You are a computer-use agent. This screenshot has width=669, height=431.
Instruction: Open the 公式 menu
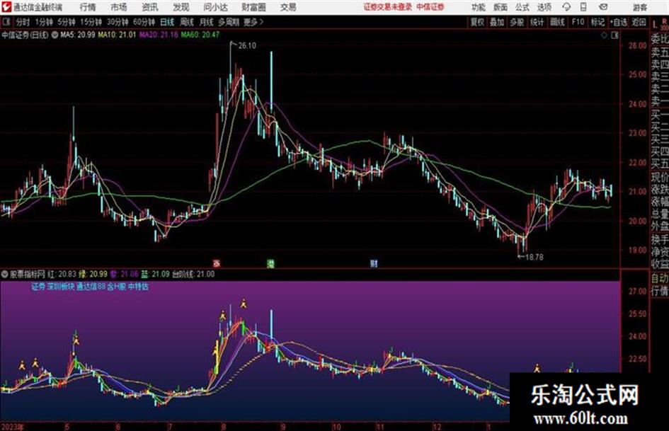click(522, 7)
